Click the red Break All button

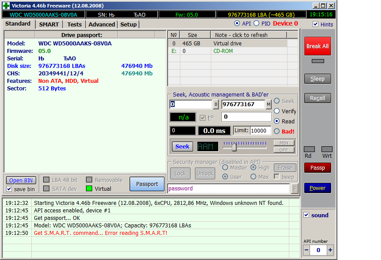[x=317, y=46]
